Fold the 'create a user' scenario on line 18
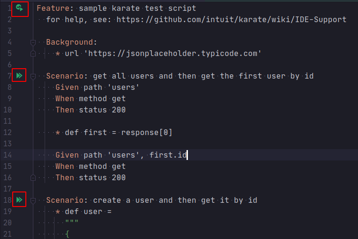 coord(33,200)
